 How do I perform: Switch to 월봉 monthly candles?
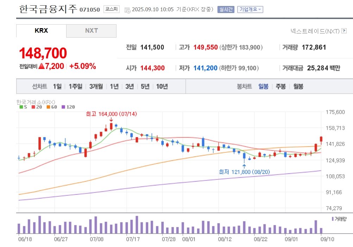(298, 87)
